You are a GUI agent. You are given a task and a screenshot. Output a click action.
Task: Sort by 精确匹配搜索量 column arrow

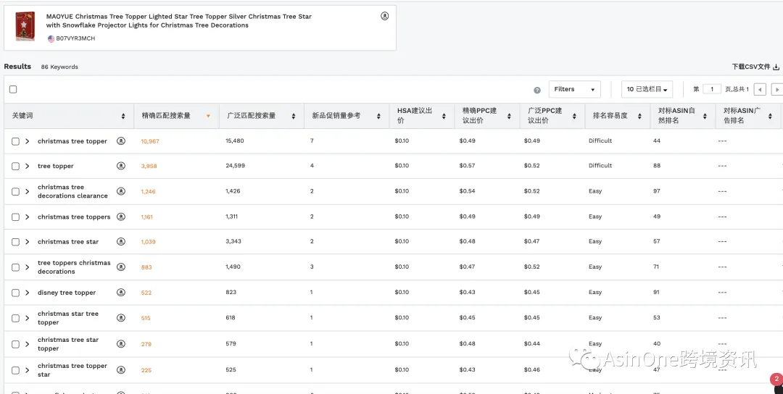coord(208,116)
